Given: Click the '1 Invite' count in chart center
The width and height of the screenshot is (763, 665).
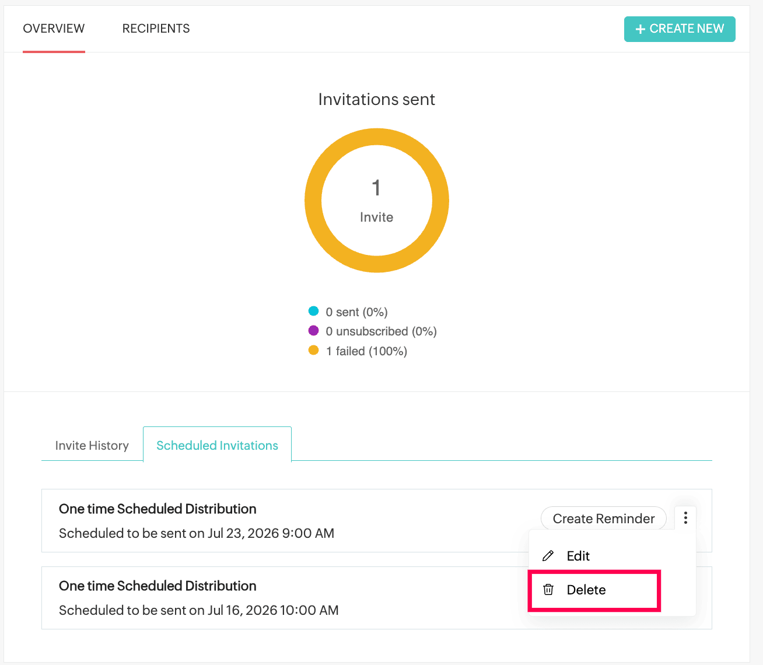Looking at the screenshot, I should coord(376,201).
